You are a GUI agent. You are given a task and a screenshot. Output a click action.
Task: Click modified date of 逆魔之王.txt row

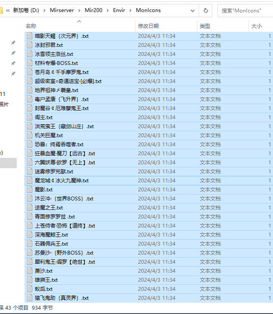(x=157, y=208)
